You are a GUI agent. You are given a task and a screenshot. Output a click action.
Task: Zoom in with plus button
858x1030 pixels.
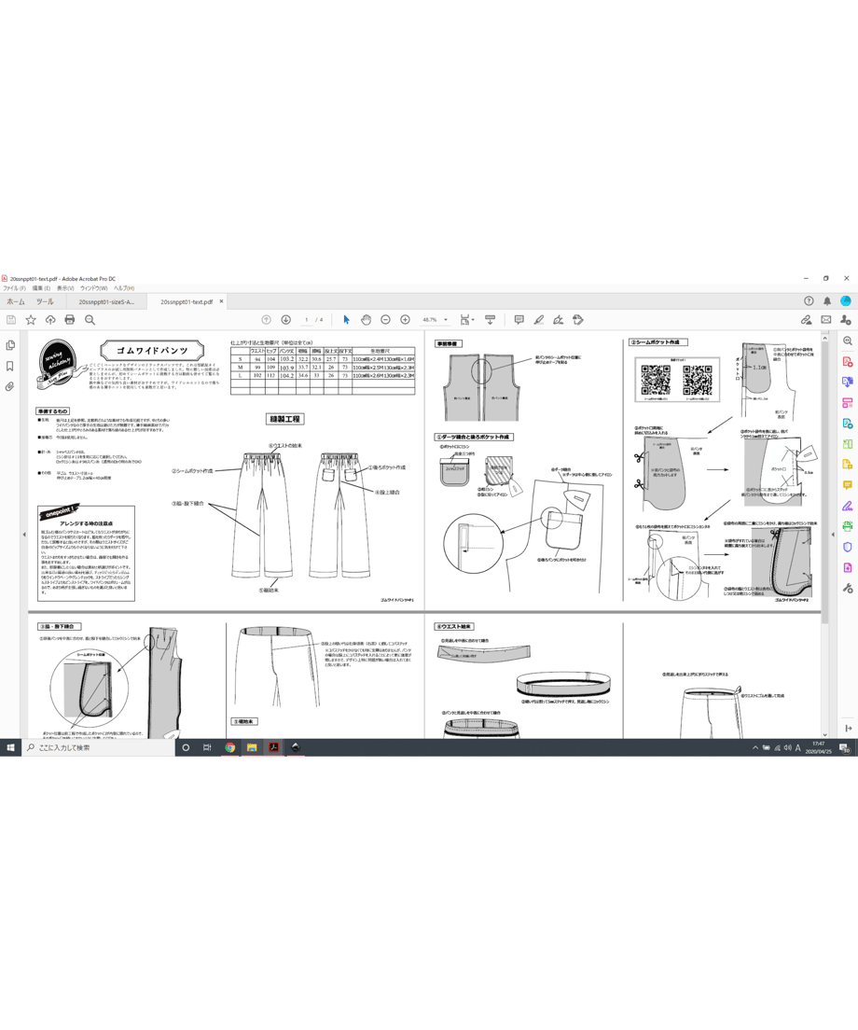405,320
